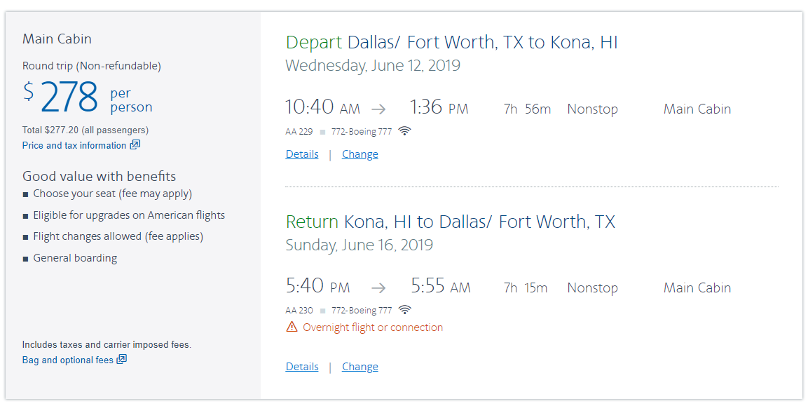This screenshot has width=808, height=406.
Task: Change the return flight from Kona
Action: point(360,367)
